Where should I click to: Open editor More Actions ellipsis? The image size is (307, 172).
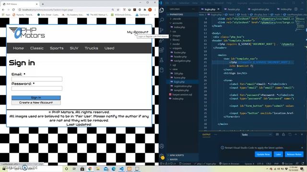pos(302,9)
